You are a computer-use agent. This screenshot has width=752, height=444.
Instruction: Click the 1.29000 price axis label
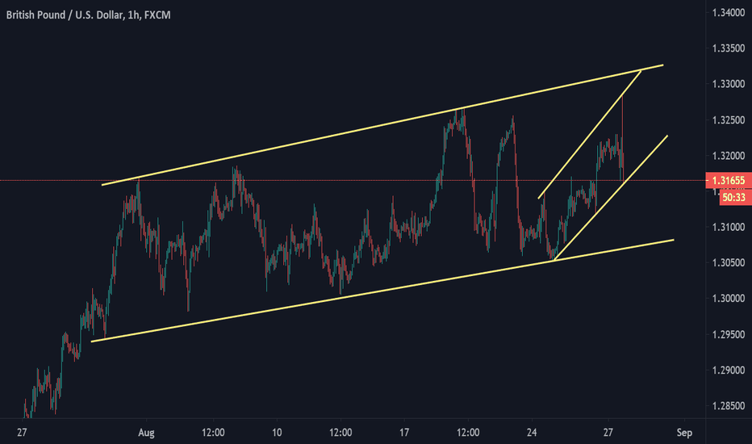[729, 370]
